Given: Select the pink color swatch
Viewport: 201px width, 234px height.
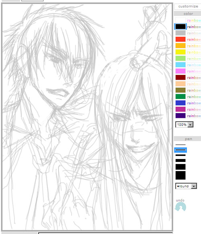Looking at the screenshot, I should click(x=180, y=71).
